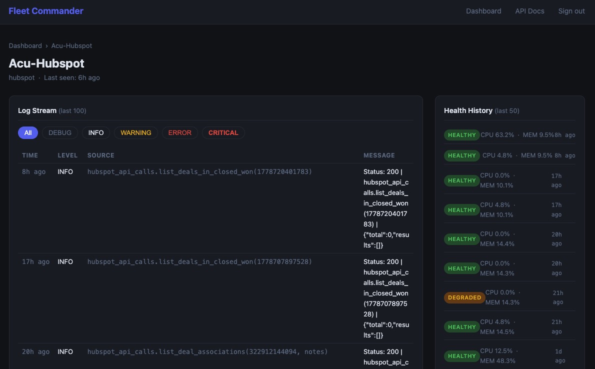Click the Health History panel heading
The height and width of the screenshot is (369, 595).
pos(468,110)
